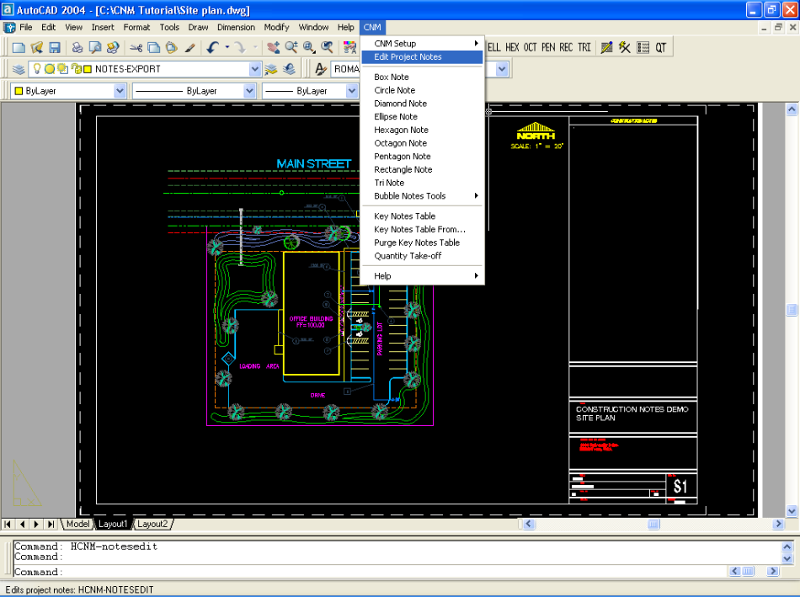The width and height of the screenshot is (800, 597).
Task: Click the QT quantity take-off tool
Action: tap(661, 48)
